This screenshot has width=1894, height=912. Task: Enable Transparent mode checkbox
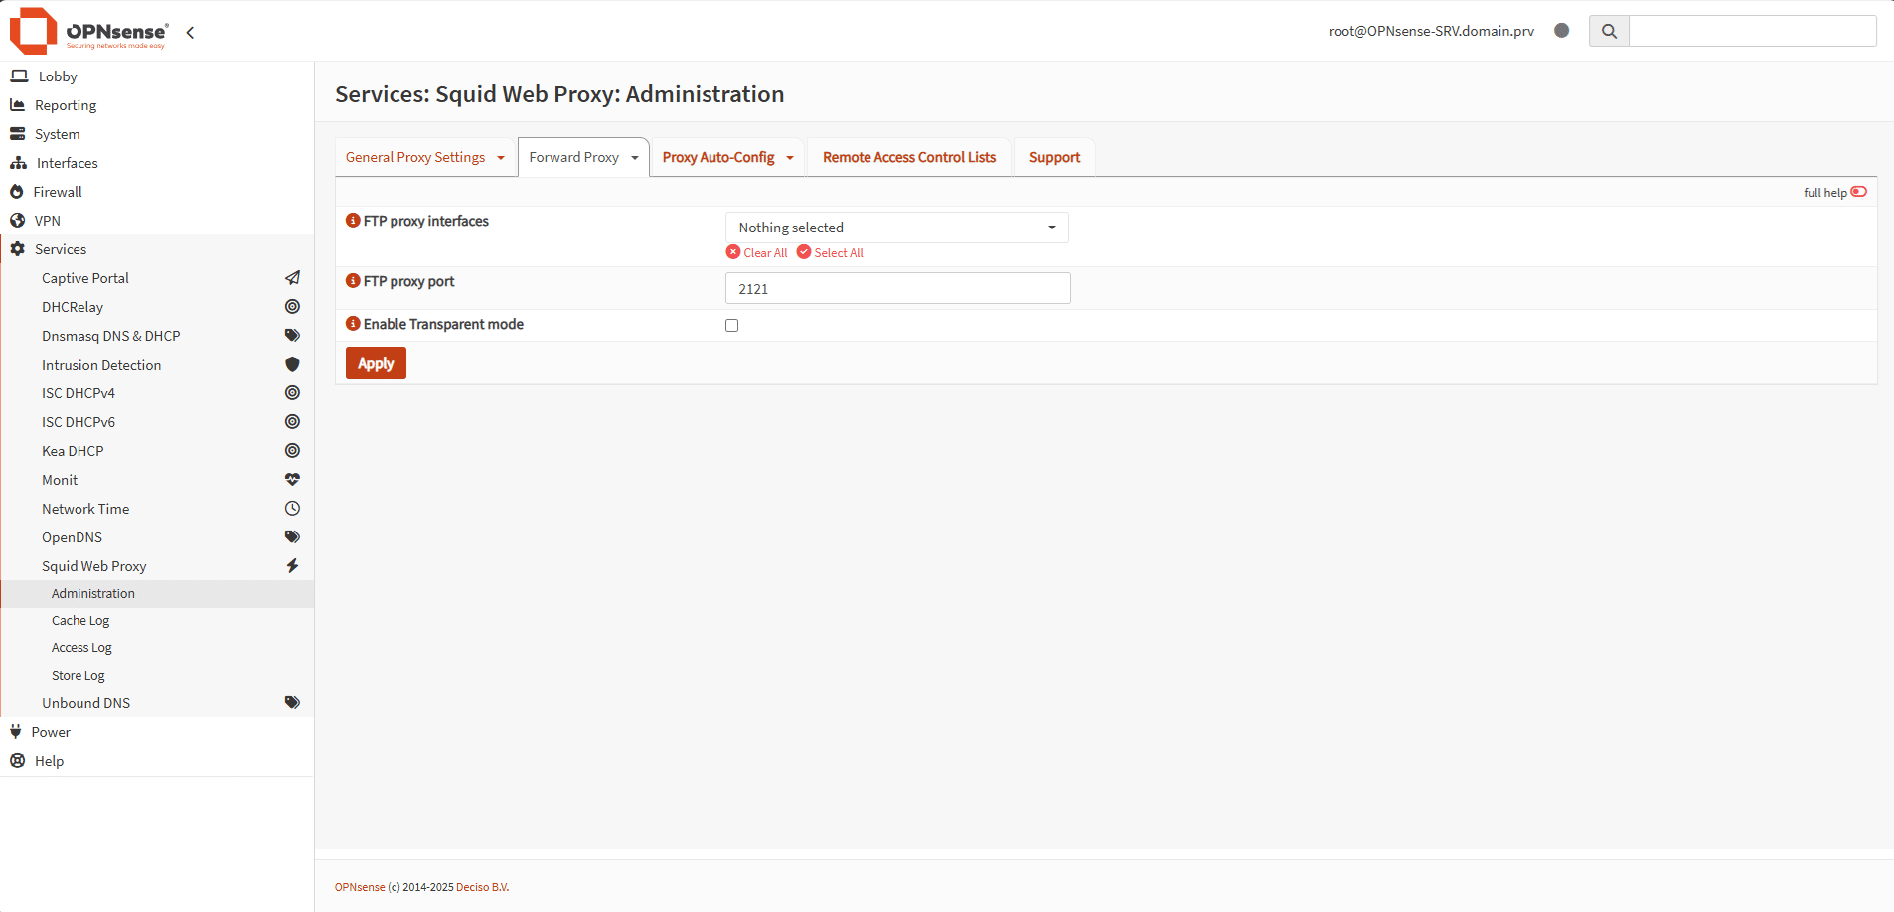coord(732,325)
